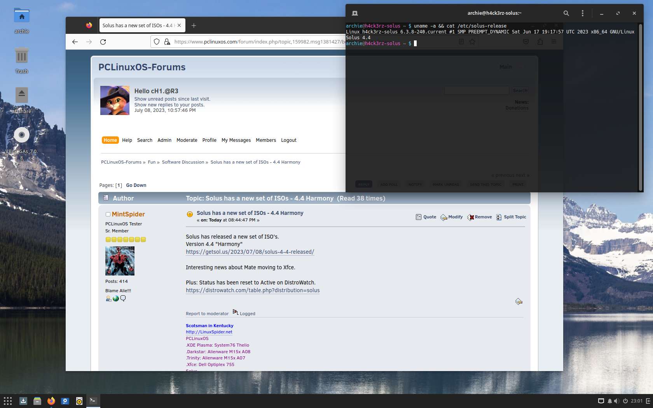This screenshot has width=653, height=408.
Task: Select the Home forum menu item
Action: tap(110, 140)
